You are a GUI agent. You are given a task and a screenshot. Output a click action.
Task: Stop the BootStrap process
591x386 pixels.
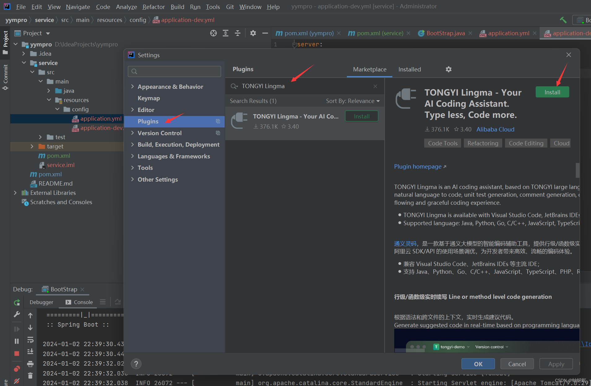(17, 353)
